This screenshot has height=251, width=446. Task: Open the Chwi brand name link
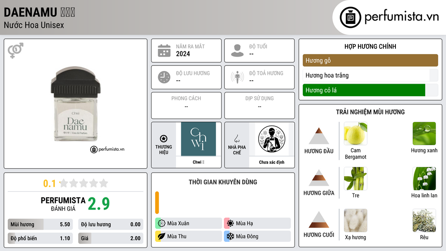[x=198, y=162]
